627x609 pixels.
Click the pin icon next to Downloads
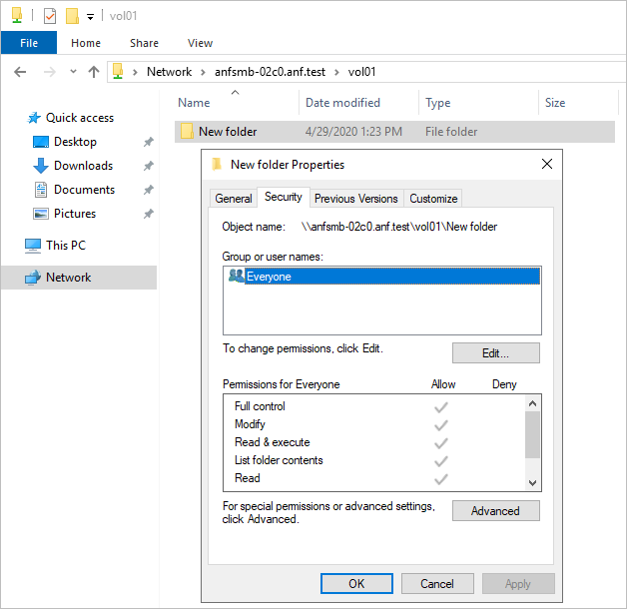pos(149,166)
